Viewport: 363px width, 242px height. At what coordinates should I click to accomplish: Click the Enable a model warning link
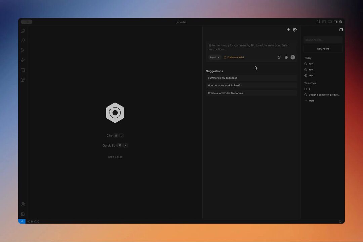234,57
